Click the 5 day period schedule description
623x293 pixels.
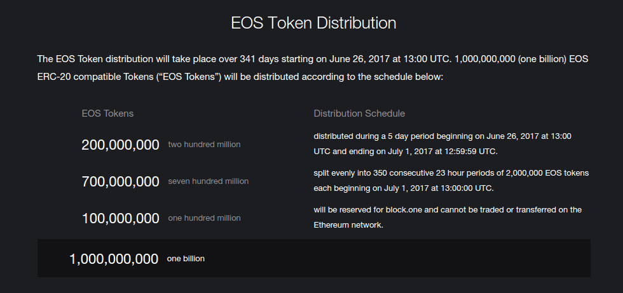click(x=442, y=144)
